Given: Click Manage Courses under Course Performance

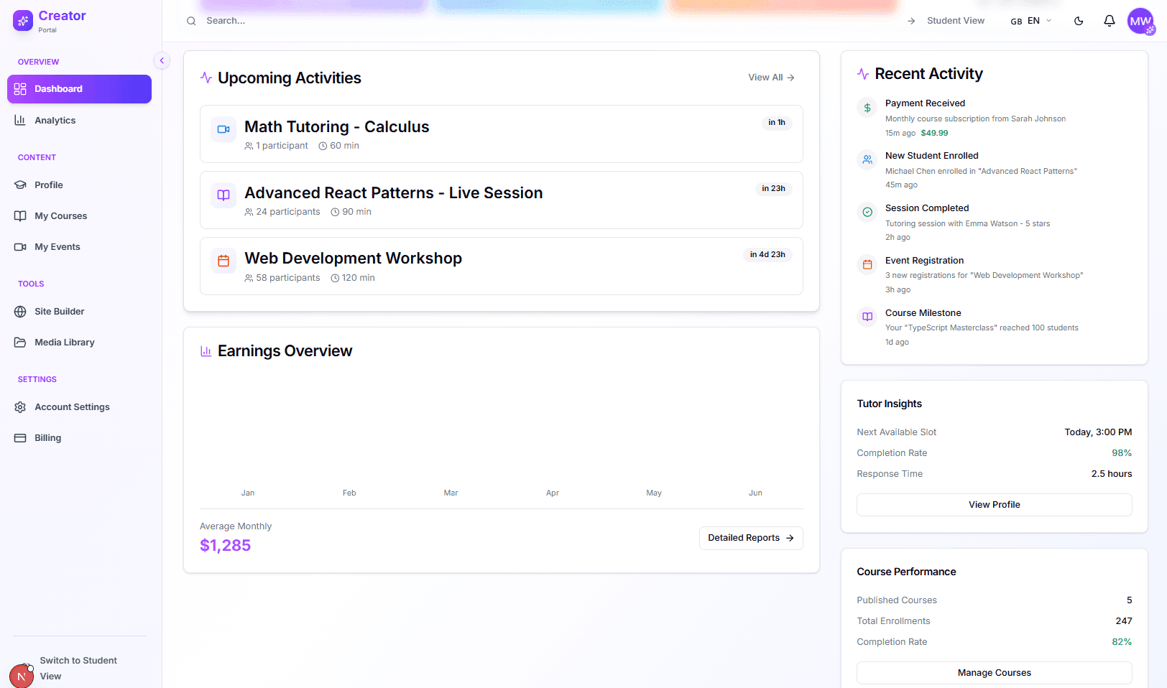Looking at the screenshot, I should [x=994, y=673].
